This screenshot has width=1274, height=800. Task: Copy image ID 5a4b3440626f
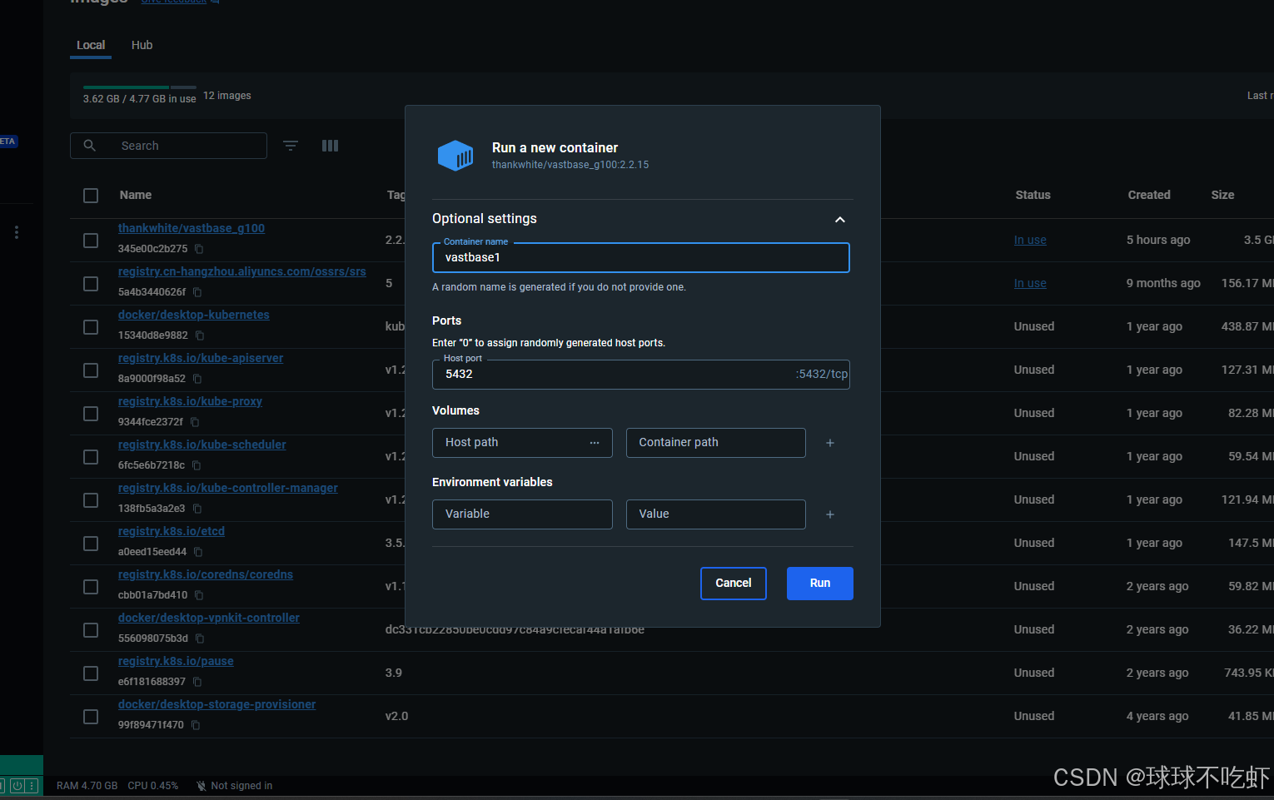[x=197, y=292]
